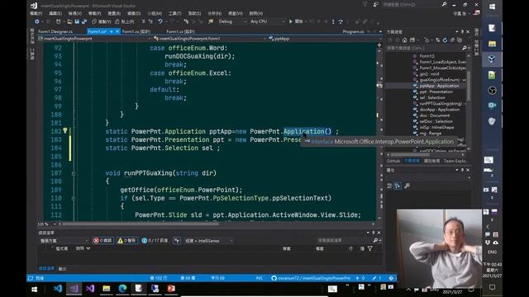Open the Debug configuration dropdown
The image size is (529, 297).
(x=232, y=21)
